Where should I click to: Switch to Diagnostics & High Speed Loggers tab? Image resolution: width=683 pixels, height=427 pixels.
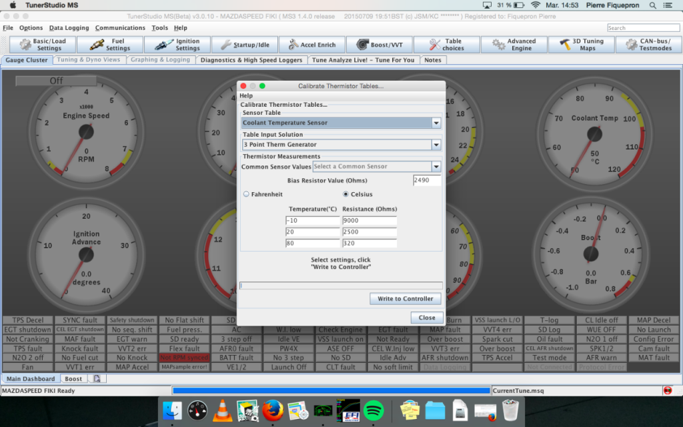pos(251,60)
